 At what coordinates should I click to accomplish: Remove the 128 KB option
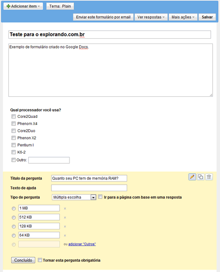coord(65,227)
